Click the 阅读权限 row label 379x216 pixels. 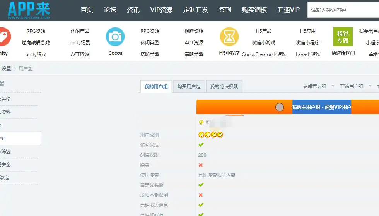[149, 155]
